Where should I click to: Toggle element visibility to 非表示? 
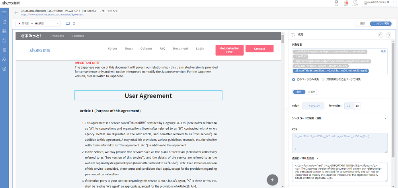[312, 92]
